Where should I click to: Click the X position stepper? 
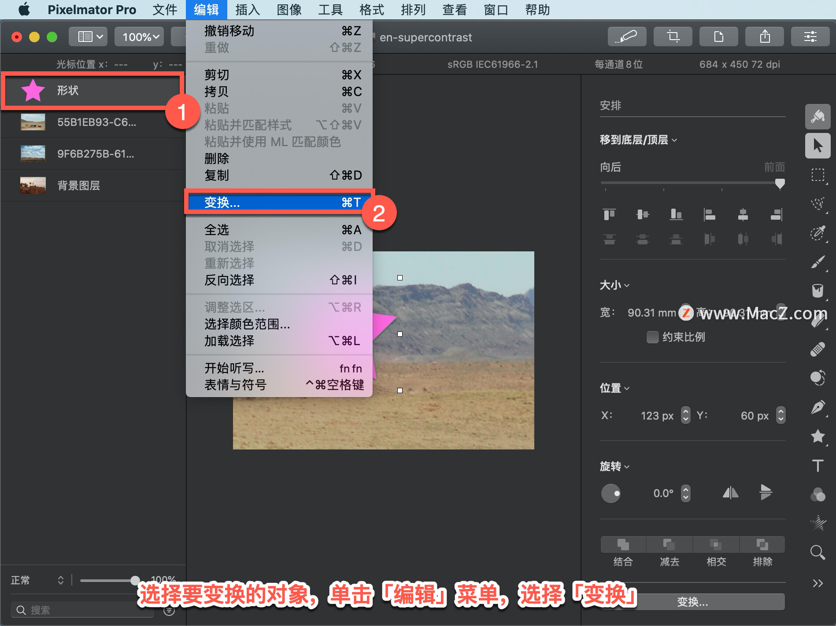click(685, 415)
